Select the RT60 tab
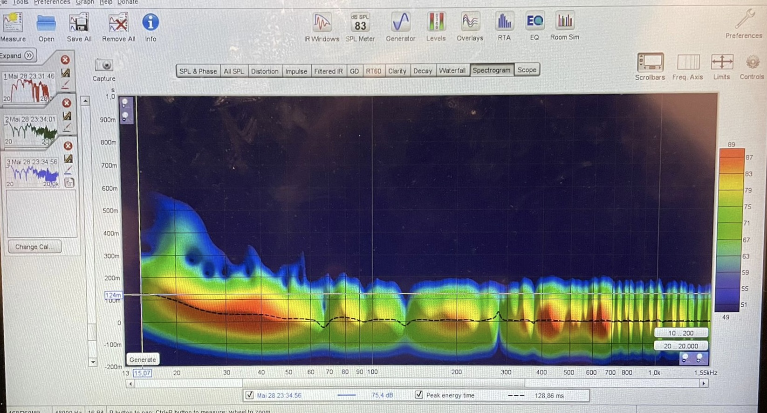The image size is (767, 413). click(373, 71)
